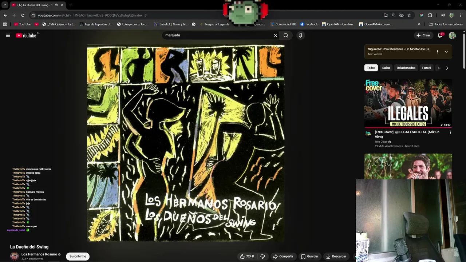Start voice search with the microphone icon
Viewport: 466px width, 262px height.
pos(300,35)
